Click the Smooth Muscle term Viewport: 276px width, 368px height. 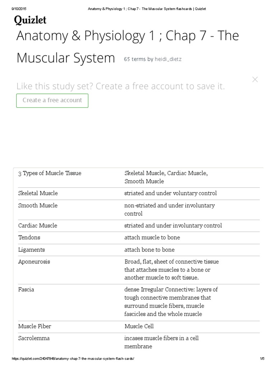[38, 206]
